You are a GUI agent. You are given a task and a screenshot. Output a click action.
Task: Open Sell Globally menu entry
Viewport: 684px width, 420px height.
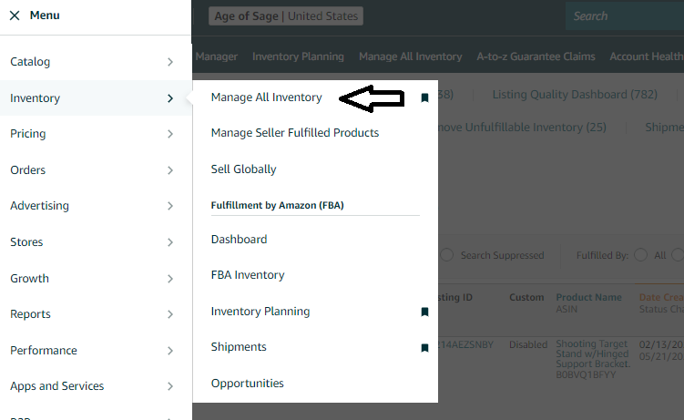(243, 169)
